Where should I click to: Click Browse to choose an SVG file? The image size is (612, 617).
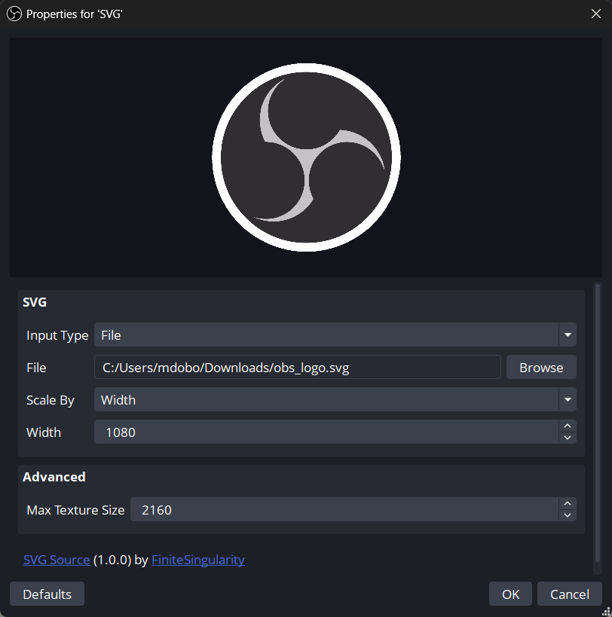[541, 367]
